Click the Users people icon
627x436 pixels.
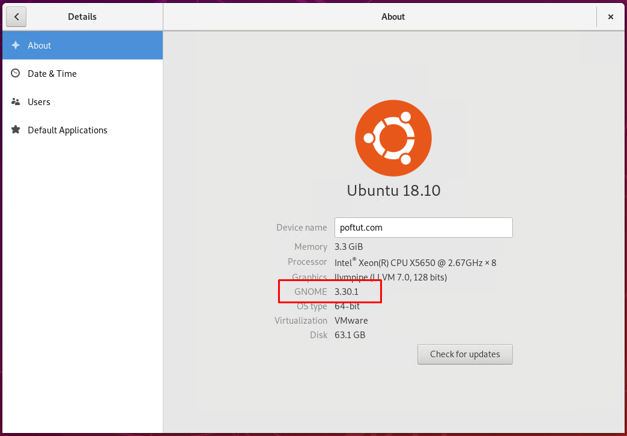16,101
